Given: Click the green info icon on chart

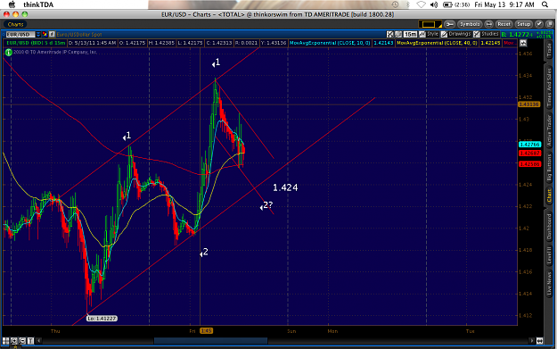Looking at the screenshot, I should (x=9, y=53).
